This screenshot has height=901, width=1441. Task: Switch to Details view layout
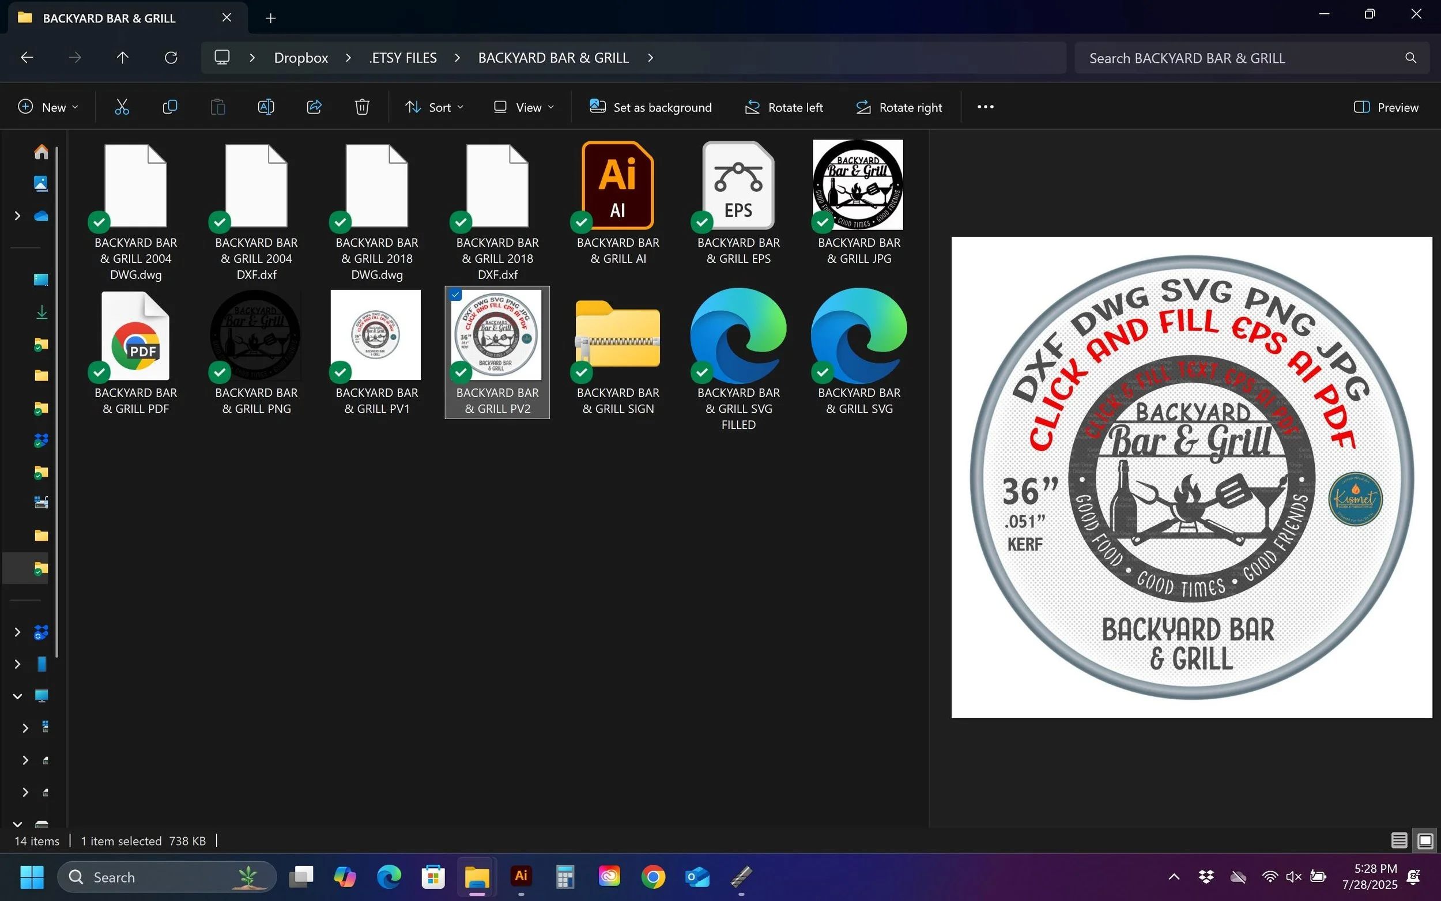coord(1399,841)
